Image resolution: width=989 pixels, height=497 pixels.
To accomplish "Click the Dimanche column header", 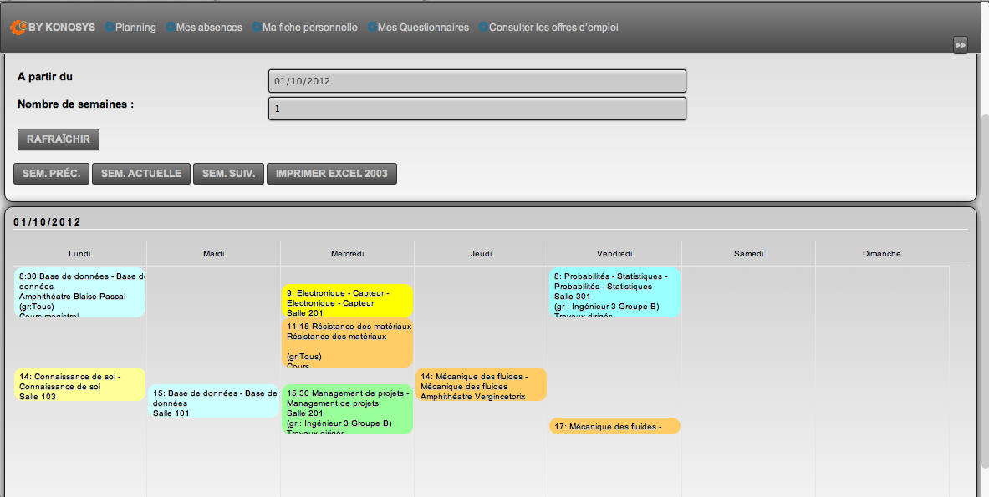I will click(882, 253).
